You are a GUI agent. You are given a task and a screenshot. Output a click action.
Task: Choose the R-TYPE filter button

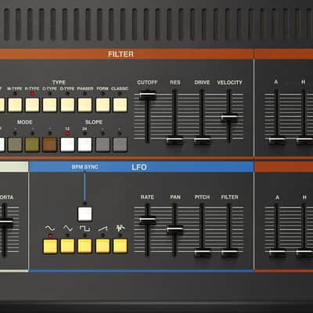tap(32, 105)
